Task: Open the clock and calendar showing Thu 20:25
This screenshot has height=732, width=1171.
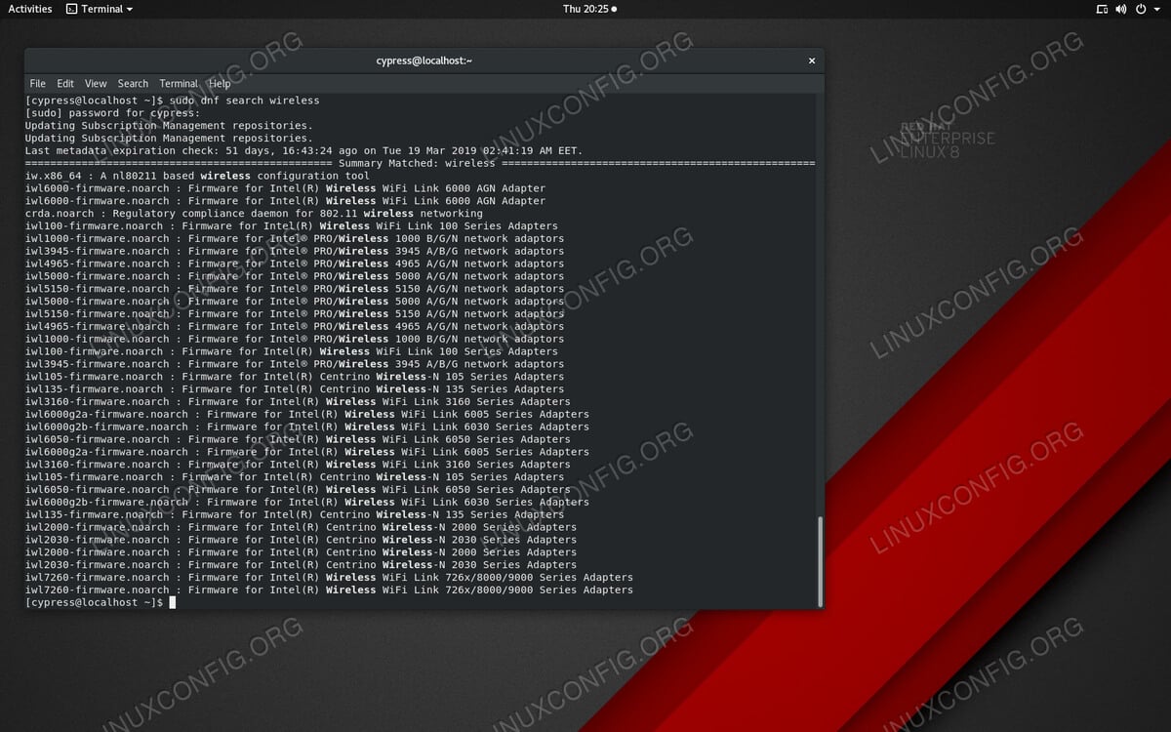Action: (589, 9)
